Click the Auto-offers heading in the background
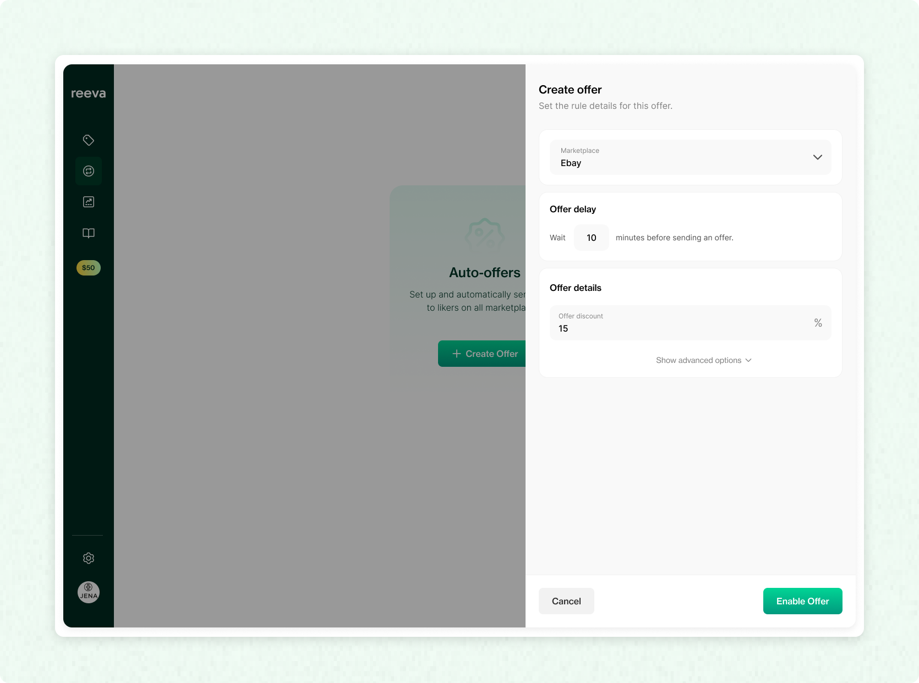Screen dimensions: 919x683 tap(484, 273)
